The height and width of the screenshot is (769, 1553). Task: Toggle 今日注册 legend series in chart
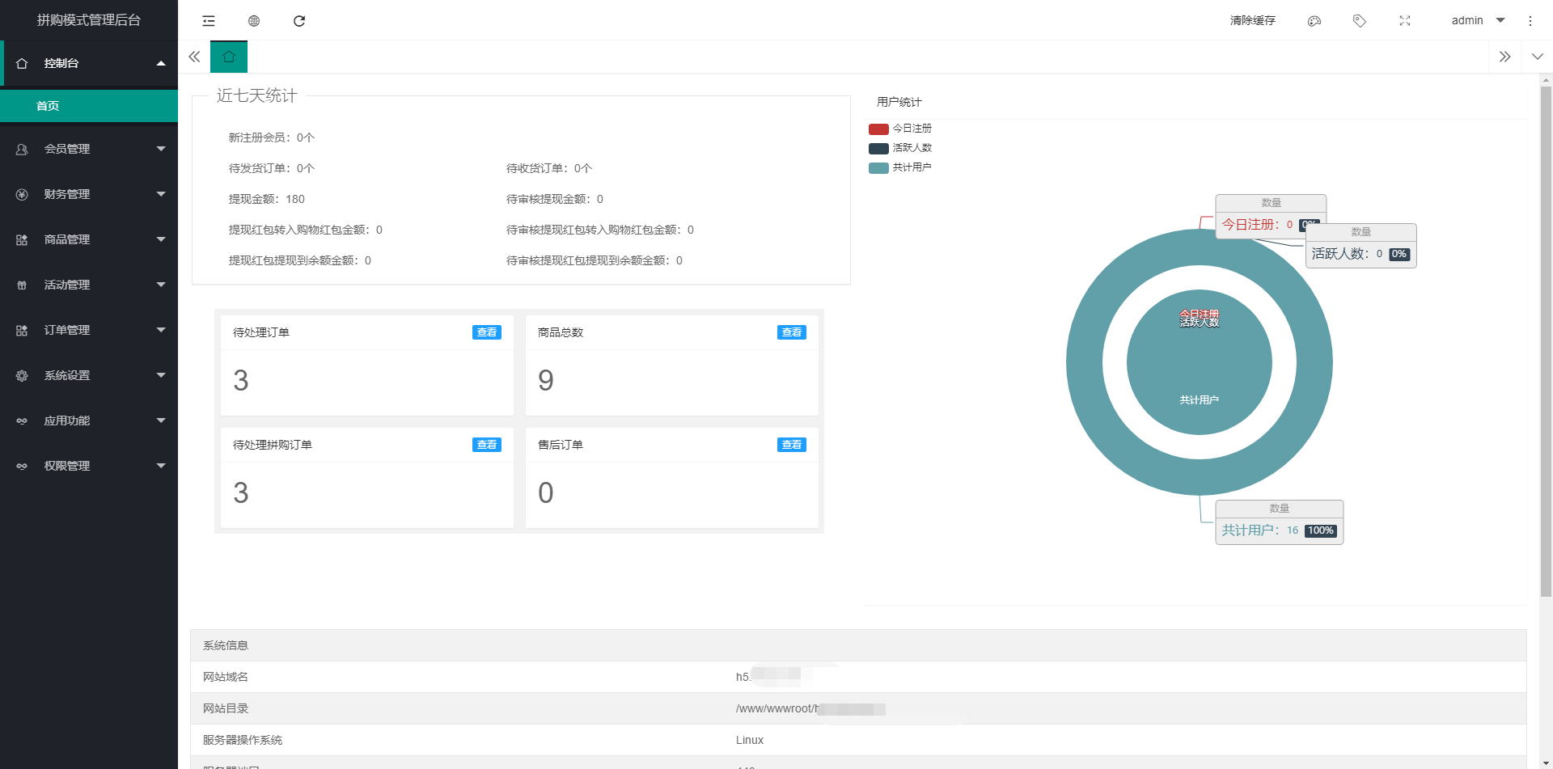tap(899, 129)
